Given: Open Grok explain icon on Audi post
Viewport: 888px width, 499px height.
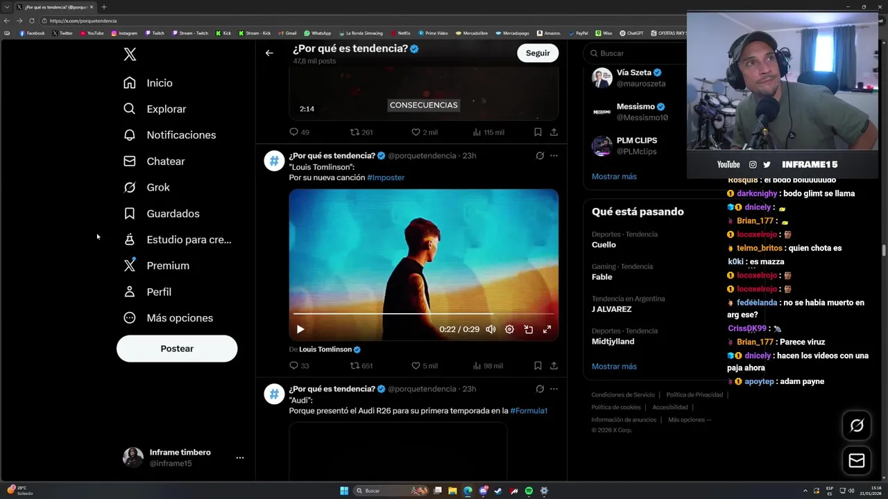Looking at the screenshot, I should pos(540,389).
